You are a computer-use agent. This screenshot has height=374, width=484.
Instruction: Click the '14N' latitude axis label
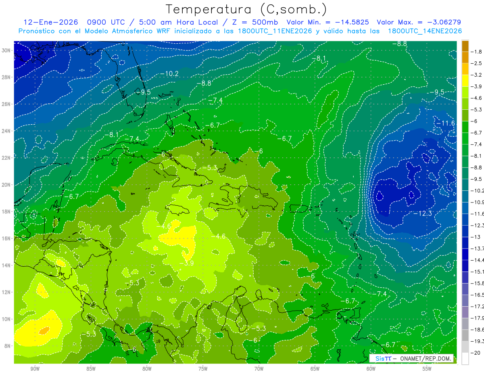tap(6, 265)
